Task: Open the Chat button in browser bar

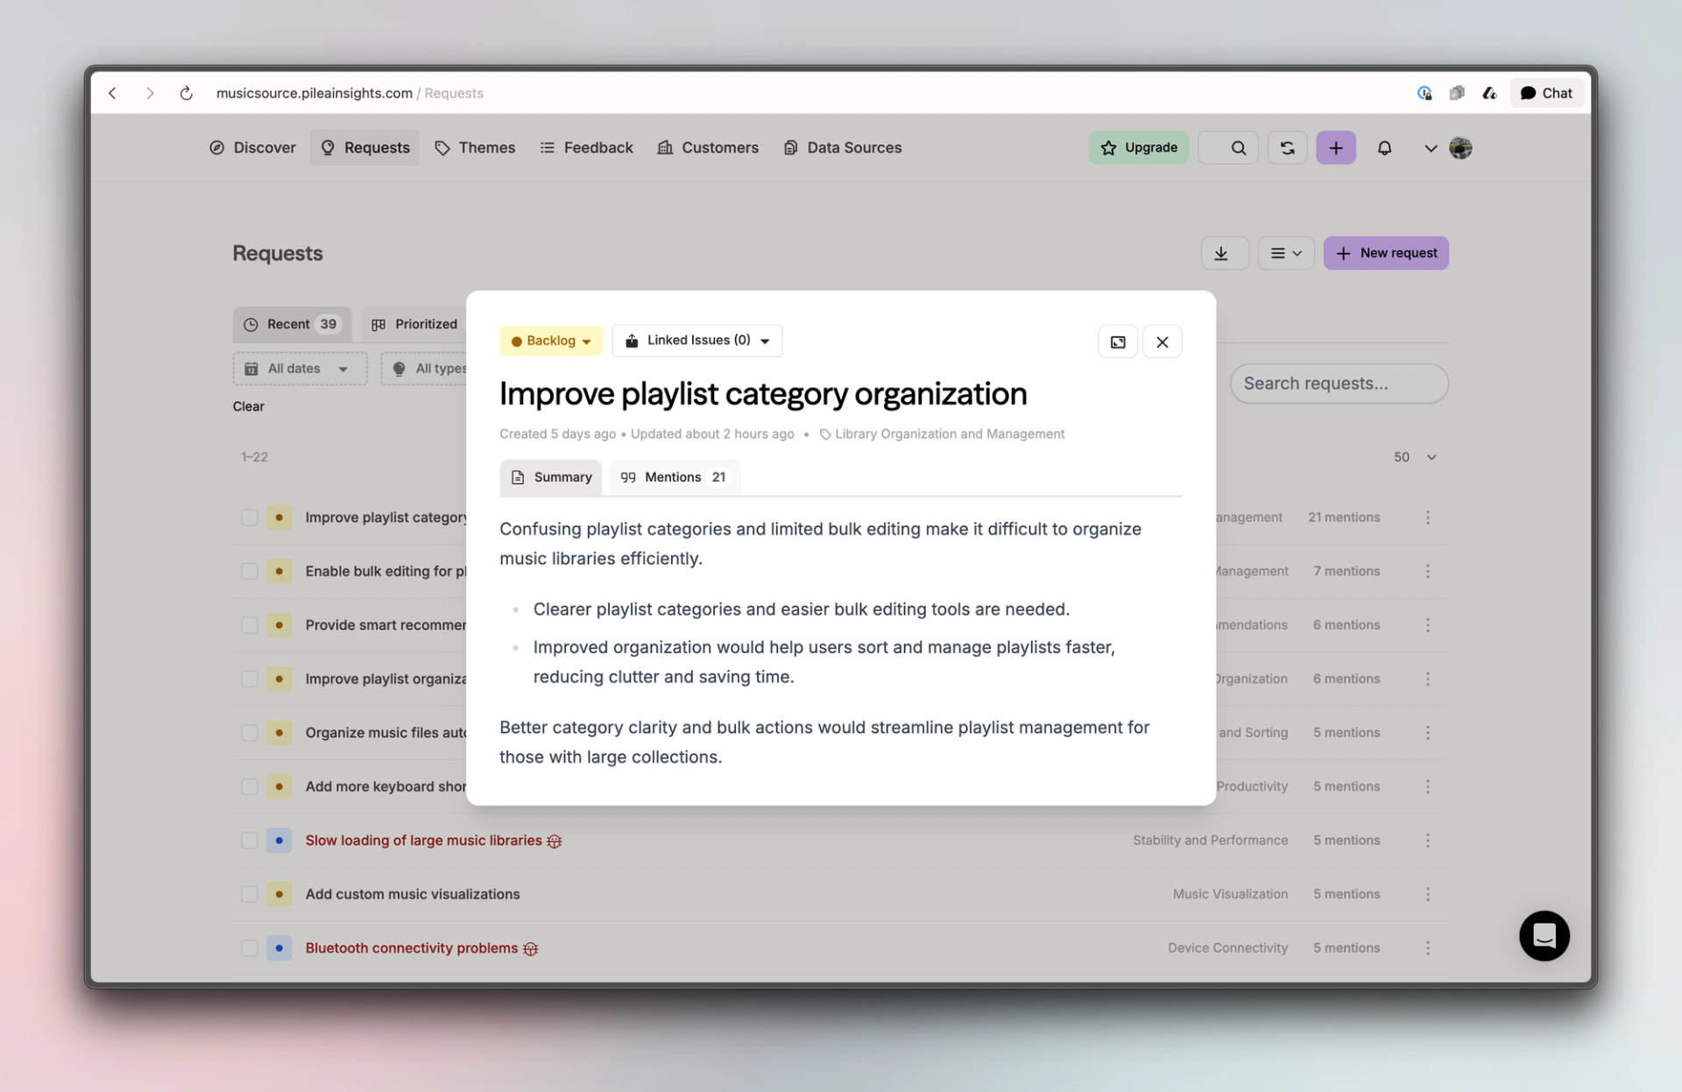Action: (x=1546, y=93)
